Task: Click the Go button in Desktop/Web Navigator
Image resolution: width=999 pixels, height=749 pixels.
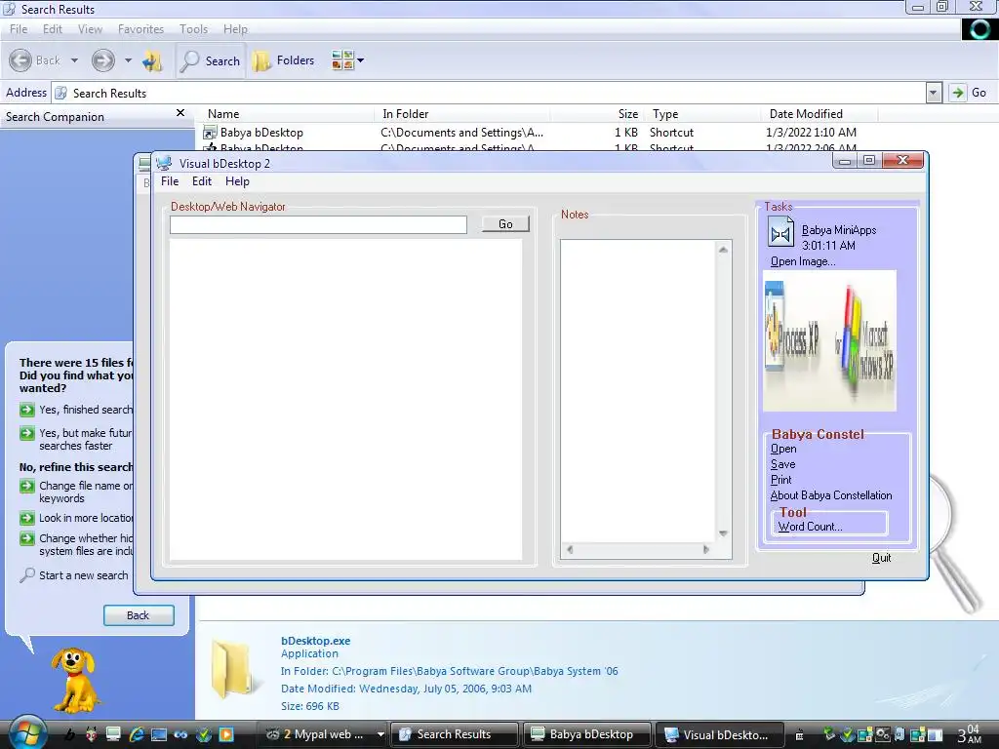Action: [505, 224]
